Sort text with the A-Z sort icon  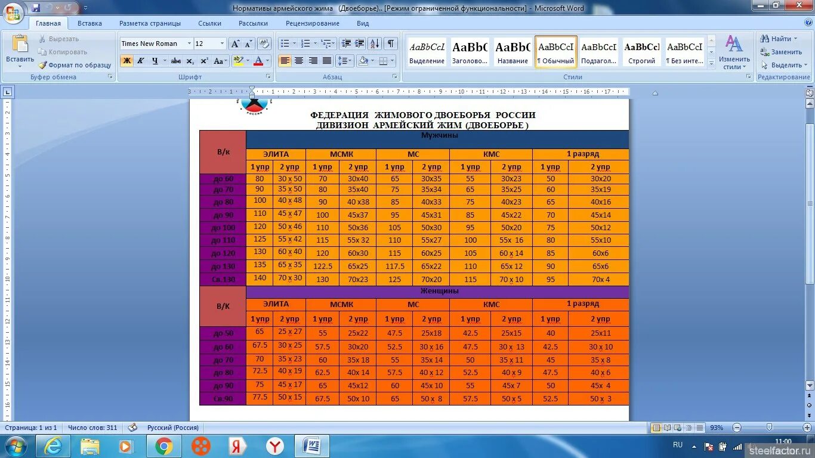pos(375,44)
